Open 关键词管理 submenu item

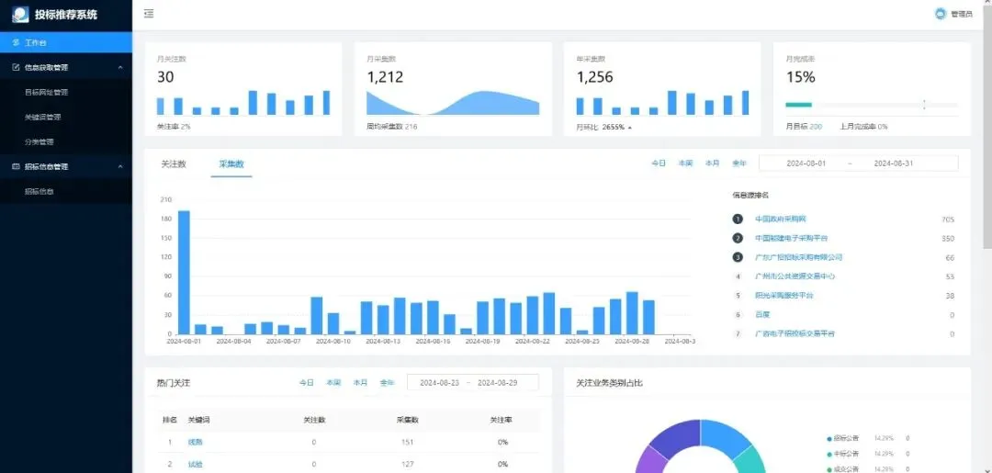(42, 117)
